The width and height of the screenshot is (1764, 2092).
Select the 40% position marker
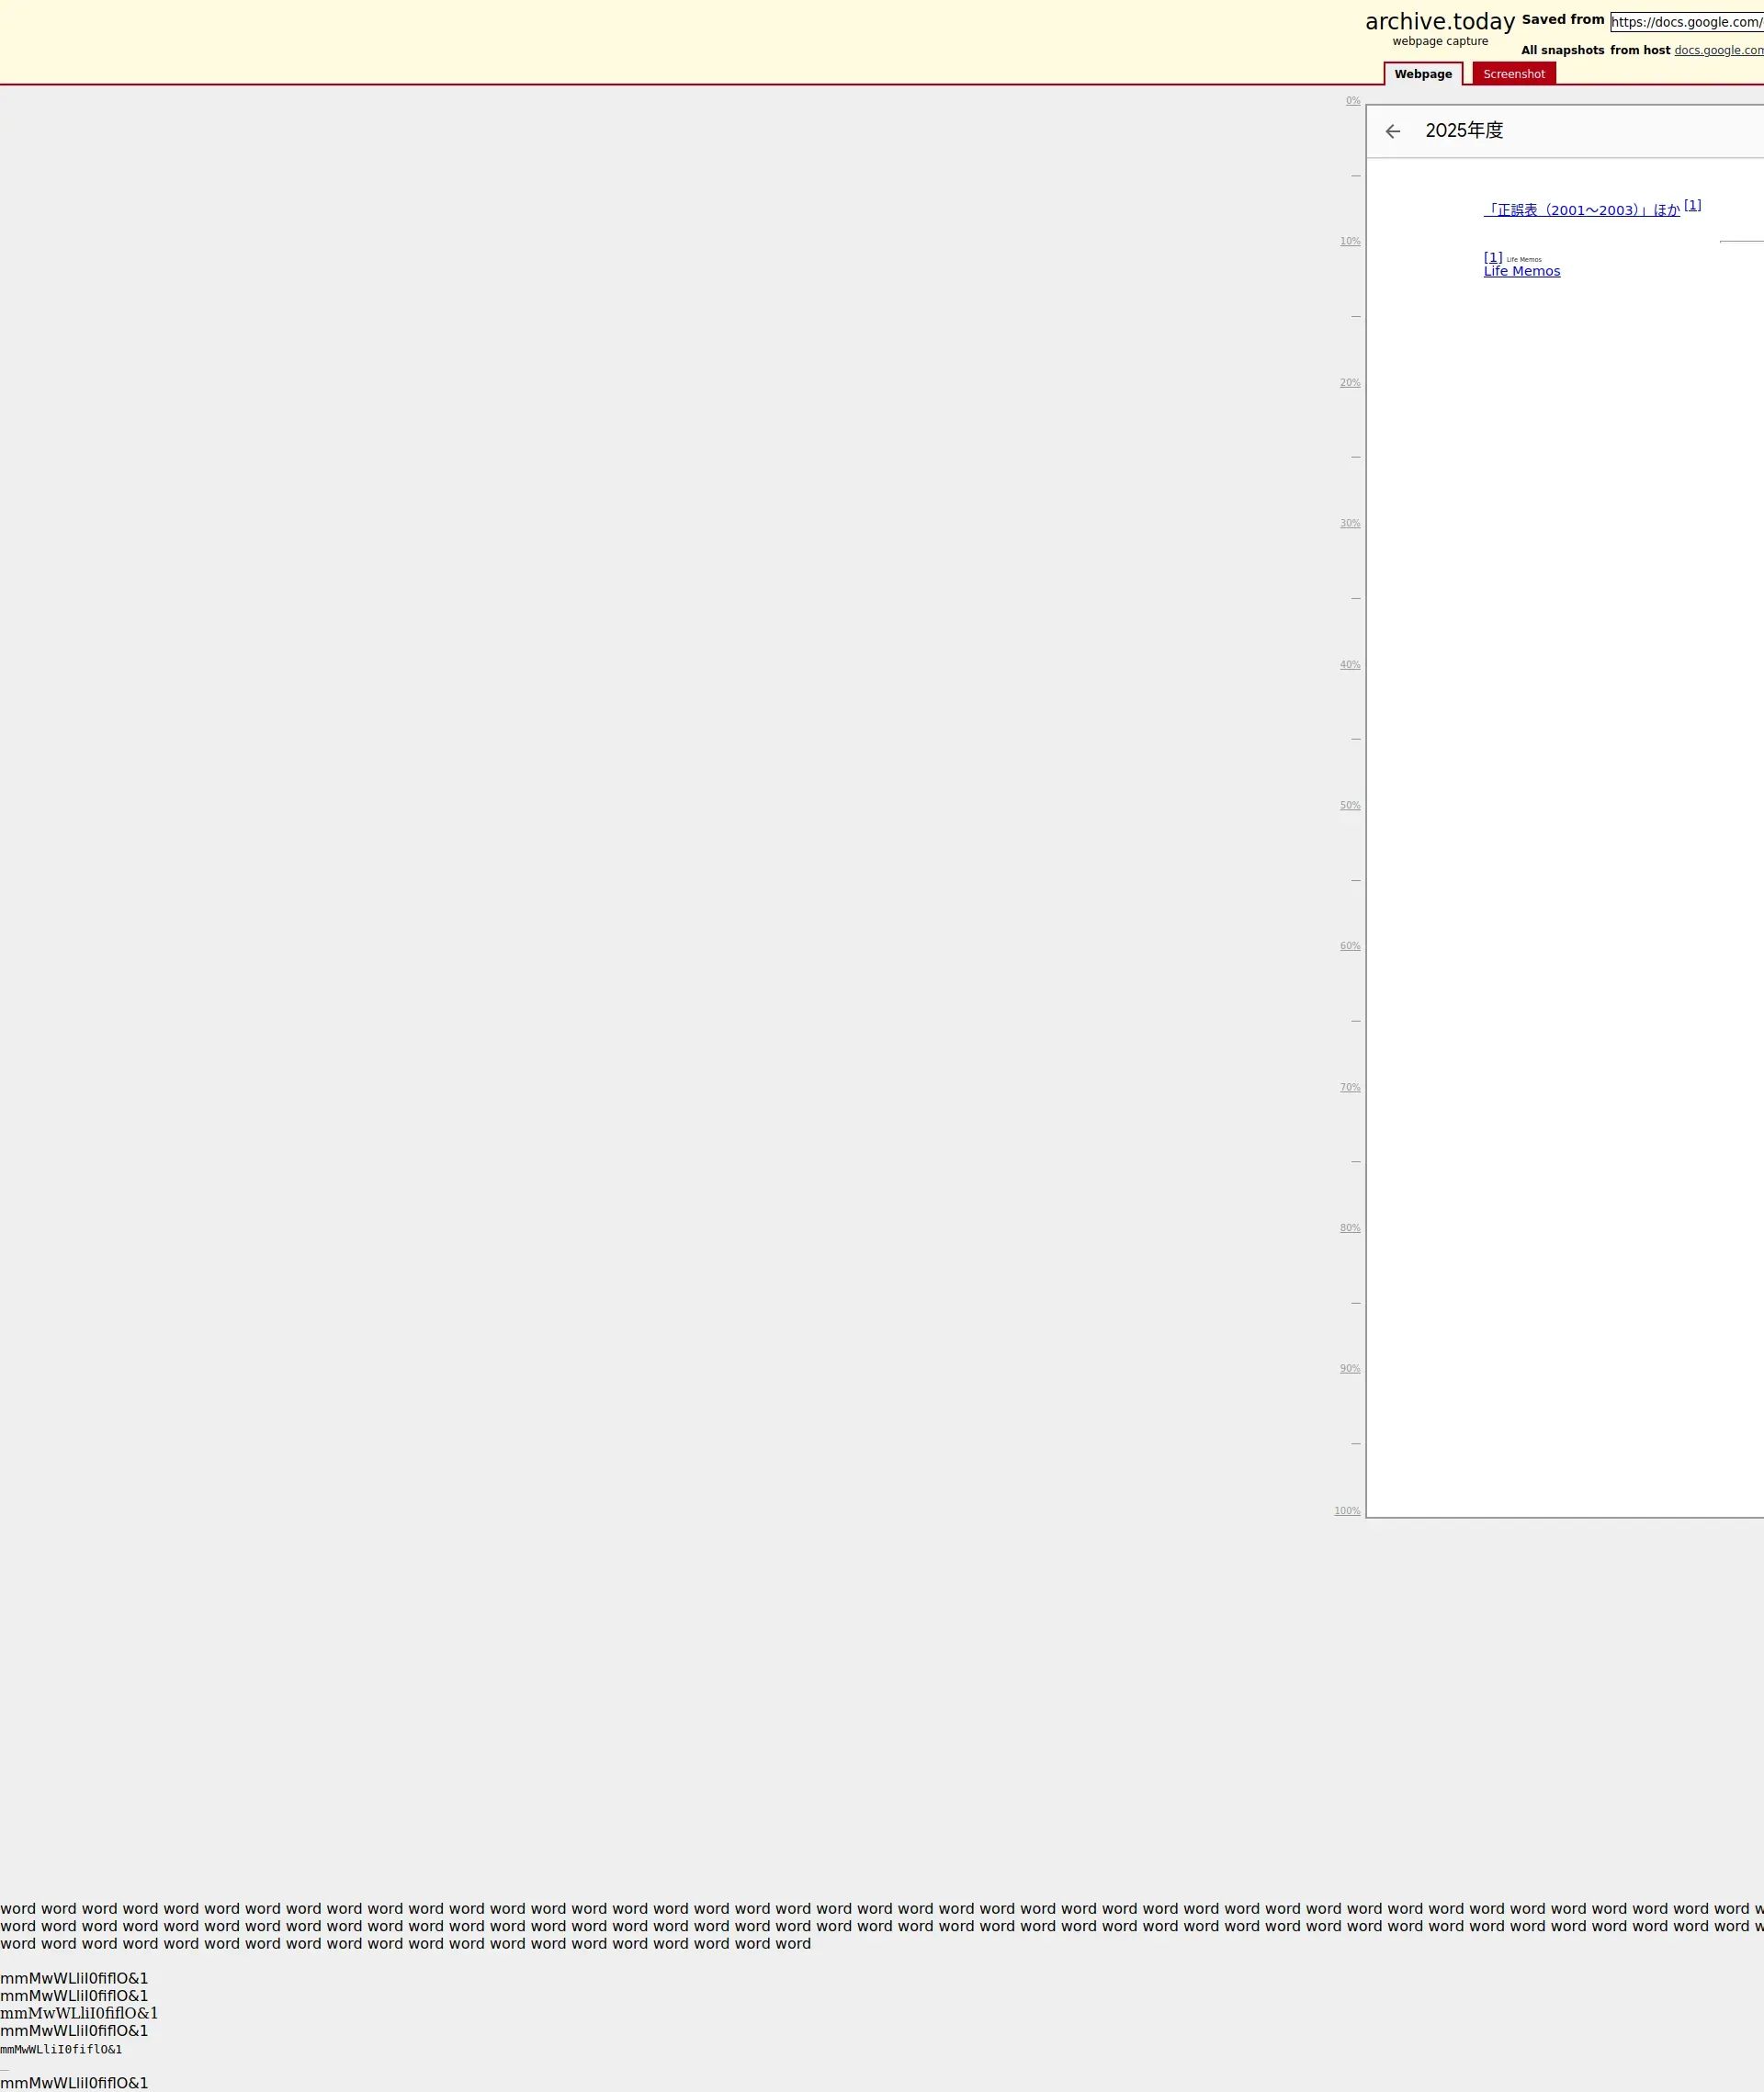pyautogui.click(x=1350, y=665)
